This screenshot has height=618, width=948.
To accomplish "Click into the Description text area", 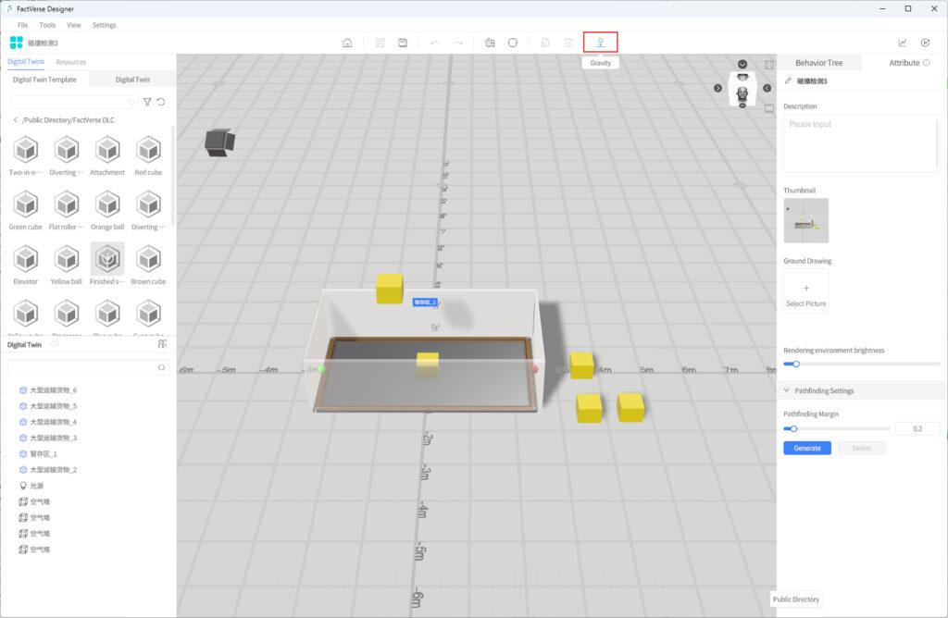I will [x=862, y=143].
